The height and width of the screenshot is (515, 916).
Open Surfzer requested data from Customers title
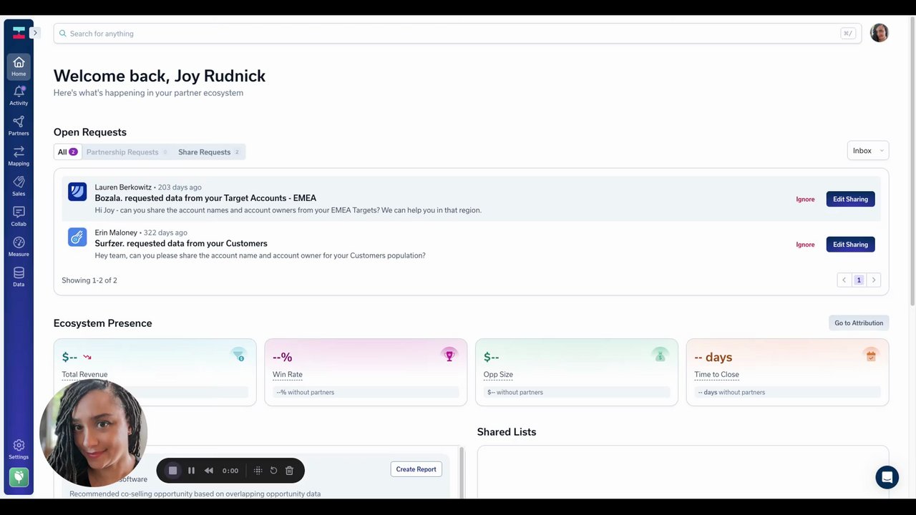point(181,243)
